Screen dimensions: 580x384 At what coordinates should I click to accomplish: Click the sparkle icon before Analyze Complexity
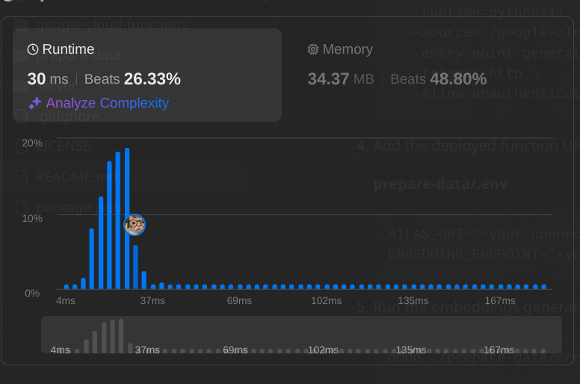click(x=35, y=103)
